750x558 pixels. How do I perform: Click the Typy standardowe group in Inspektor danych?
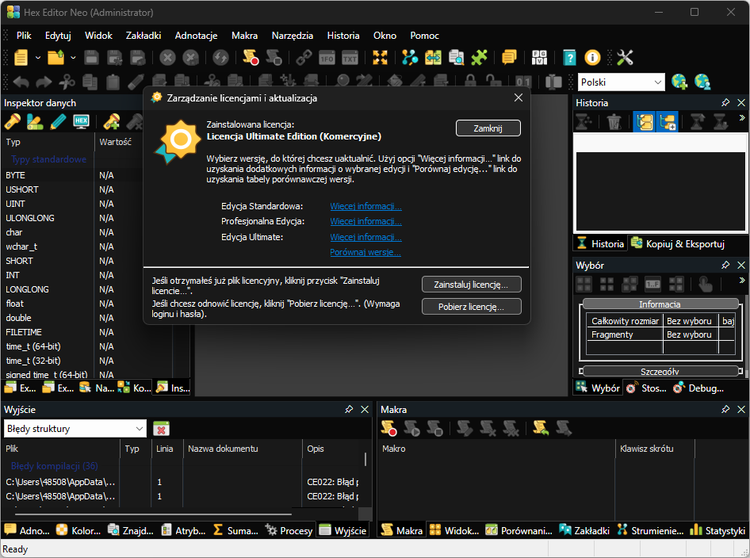49,159
